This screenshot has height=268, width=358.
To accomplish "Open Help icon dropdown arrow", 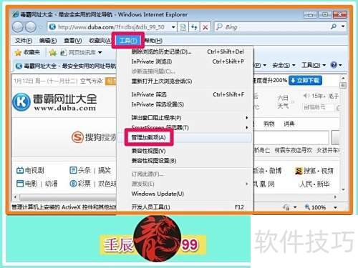I will click(x=340, y=65).
